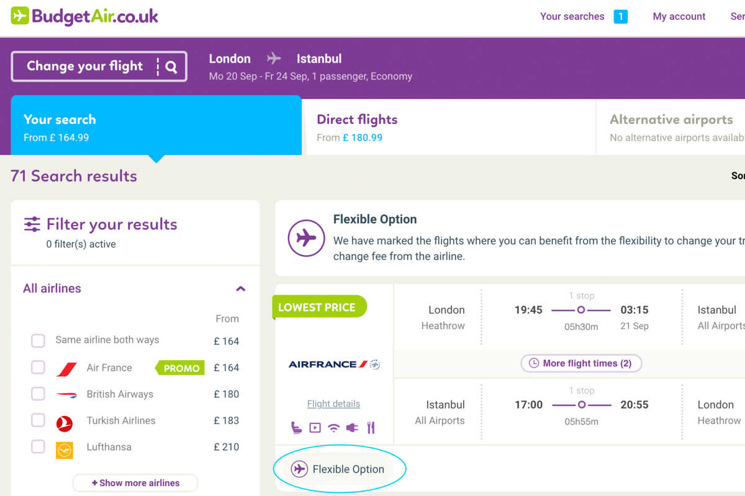Check the Air France airline filter
Screen dimensions: 745x496
[x=38, y=368]
